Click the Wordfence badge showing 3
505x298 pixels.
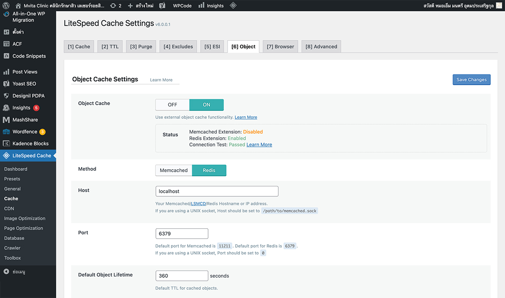[42, 132]
